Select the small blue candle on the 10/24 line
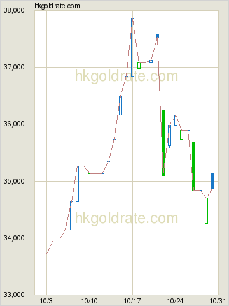229x306 pixels. tap(176, 120)
